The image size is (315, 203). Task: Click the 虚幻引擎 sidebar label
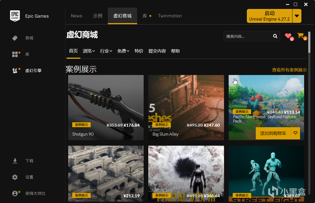pos(33,71)
